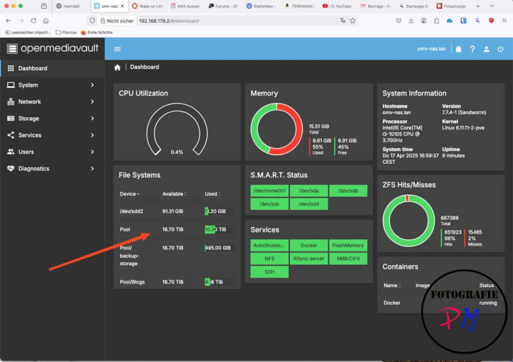The height and width of the screenshot is (362, 513).
Task: Click the browser address bar URL
Action: coord(168,20)
